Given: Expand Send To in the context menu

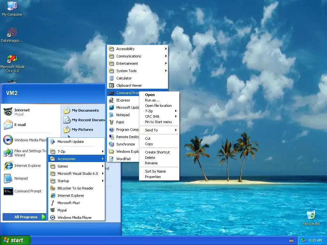Looking at the screenshot, I should tap(159, 130).
